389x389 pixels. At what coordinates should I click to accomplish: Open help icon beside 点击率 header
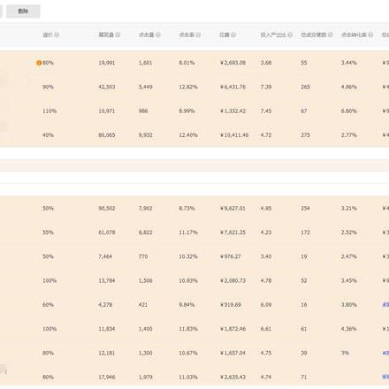198,34
